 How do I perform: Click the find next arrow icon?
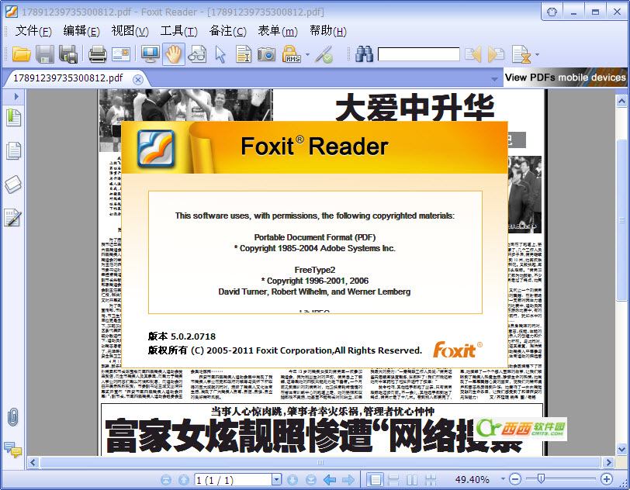click(x=497, y=54)
